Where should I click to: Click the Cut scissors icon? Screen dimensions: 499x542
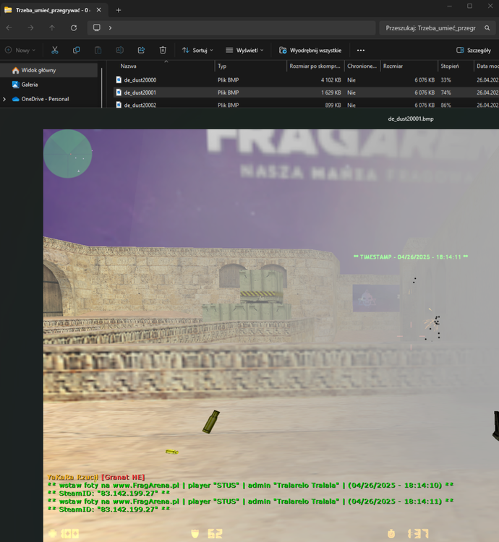[54, 50]
